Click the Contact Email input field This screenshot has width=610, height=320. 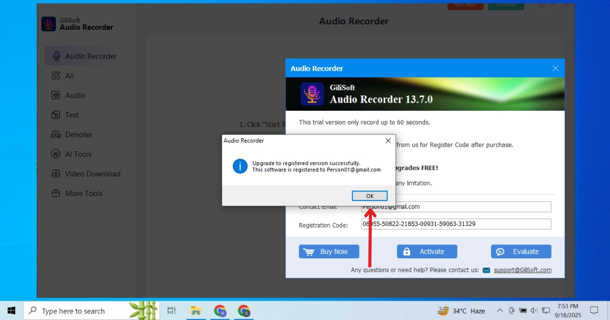tap(456, 207)
